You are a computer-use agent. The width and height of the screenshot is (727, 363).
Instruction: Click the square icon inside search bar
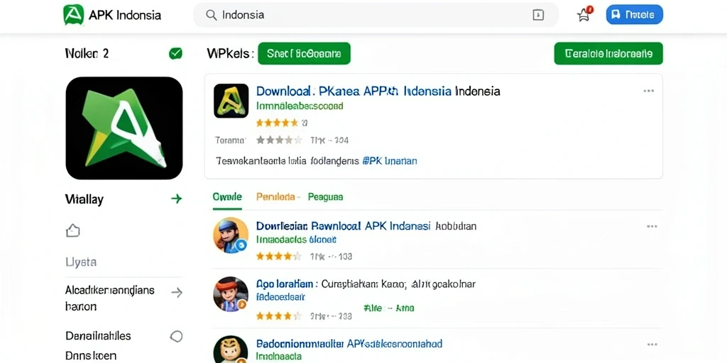pos(538,15)
